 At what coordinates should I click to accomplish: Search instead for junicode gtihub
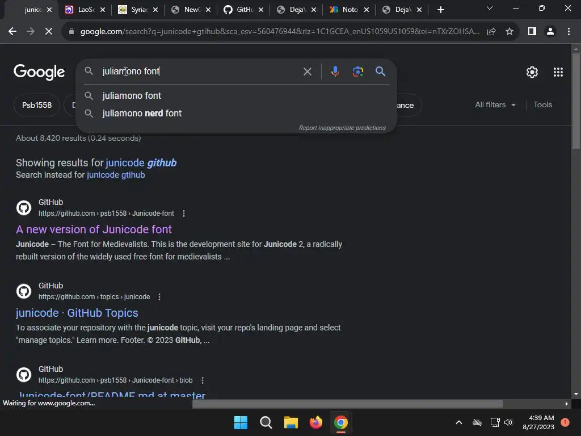tap(116, 175)
